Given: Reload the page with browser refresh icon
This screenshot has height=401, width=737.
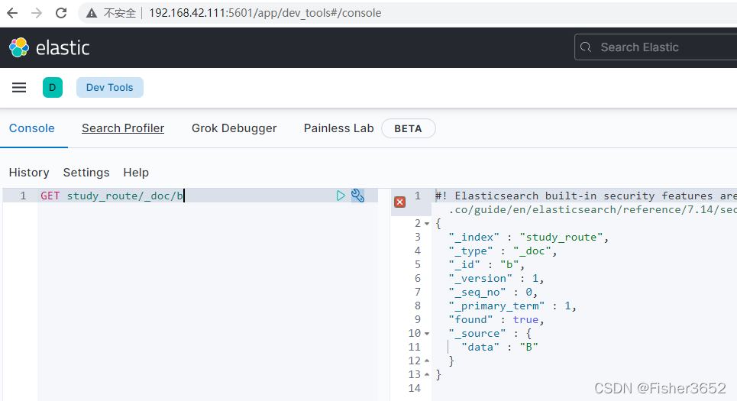Looking at the screenshot, I should [61, 13].
